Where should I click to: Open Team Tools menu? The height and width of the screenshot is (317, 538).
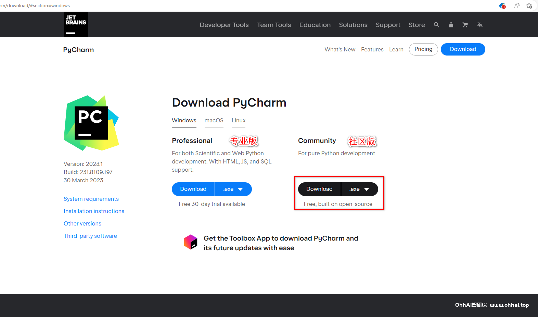click(x=274, y=25)
